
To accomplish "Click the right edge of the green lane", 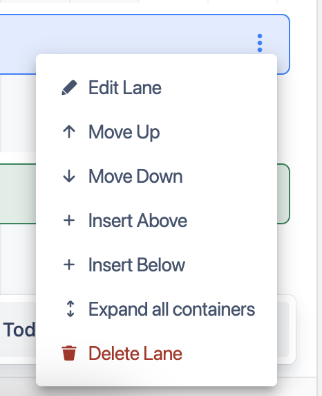I will point(283,194).
